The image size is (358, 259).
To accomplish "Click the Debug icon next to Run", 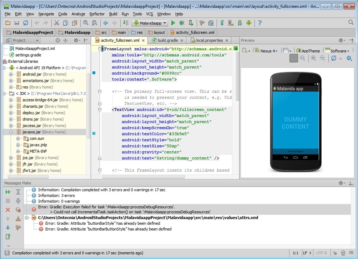I will coord(182,23).
